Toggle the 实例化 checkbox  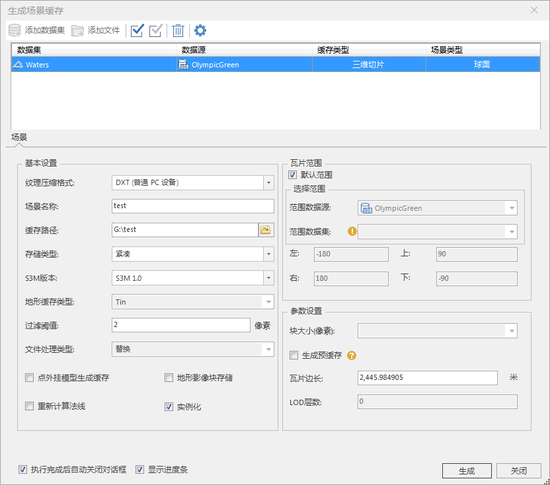(x=169, y=407)
